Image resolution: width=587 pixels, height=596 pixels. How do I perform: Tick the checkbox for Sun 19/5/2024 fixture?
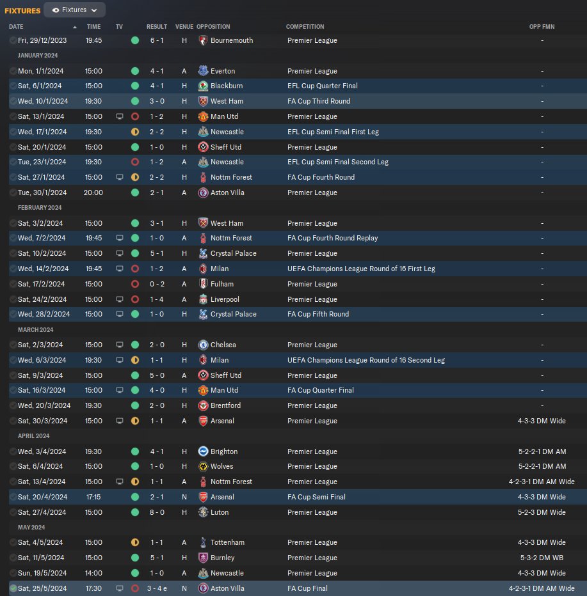[x=13, y=573]
